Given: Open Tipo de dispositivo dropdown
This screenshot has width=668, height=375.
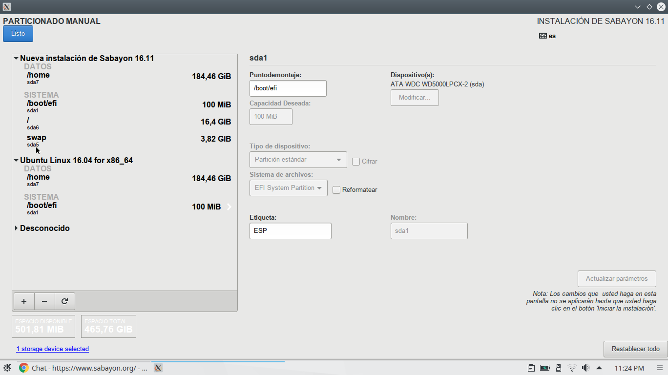Looking at the screenshot, I should [298, 160].
